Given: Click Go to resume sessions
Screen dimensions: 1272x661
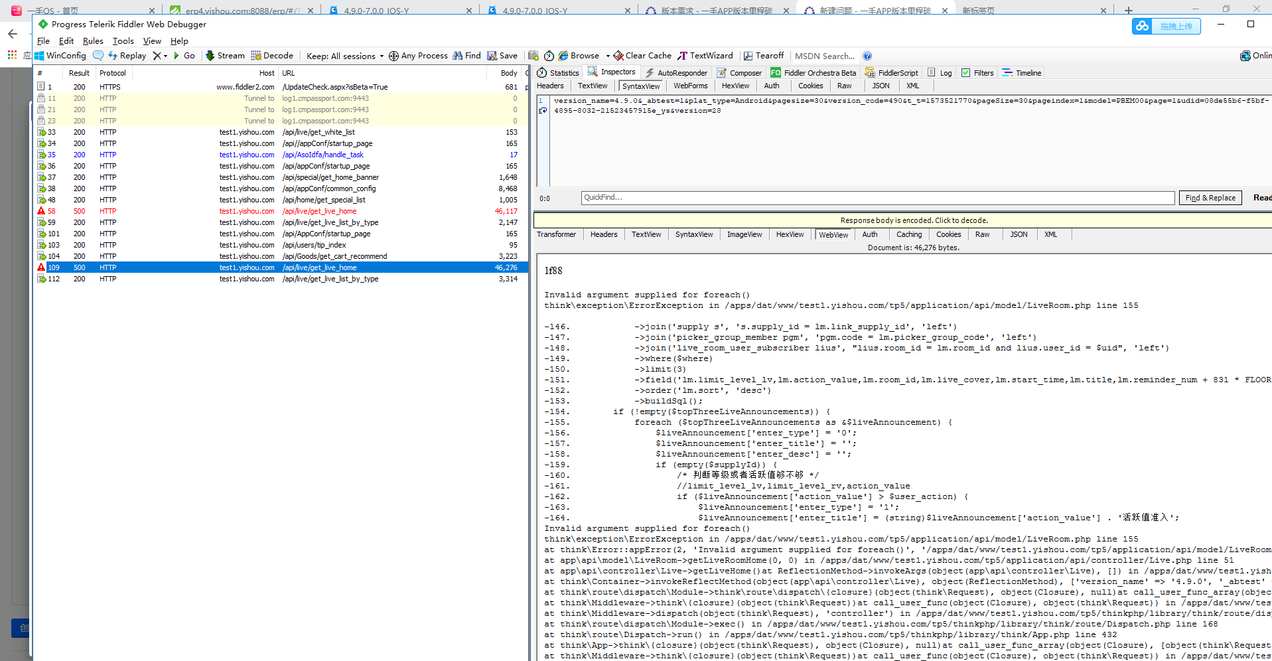Looking at the screenshot, I should point(184,56).
